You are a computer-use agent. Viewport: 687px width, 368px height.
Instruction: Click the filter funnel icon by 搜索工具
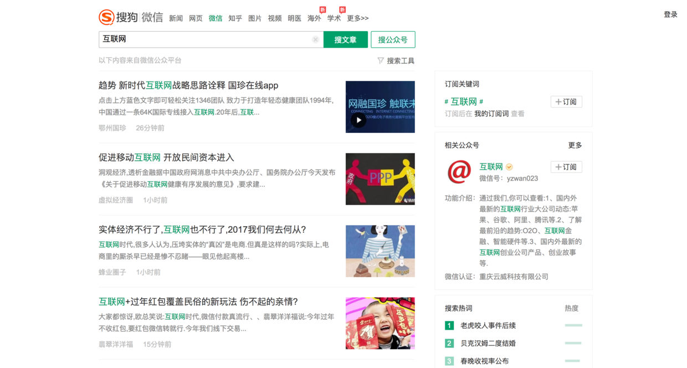tap(381, 61)
